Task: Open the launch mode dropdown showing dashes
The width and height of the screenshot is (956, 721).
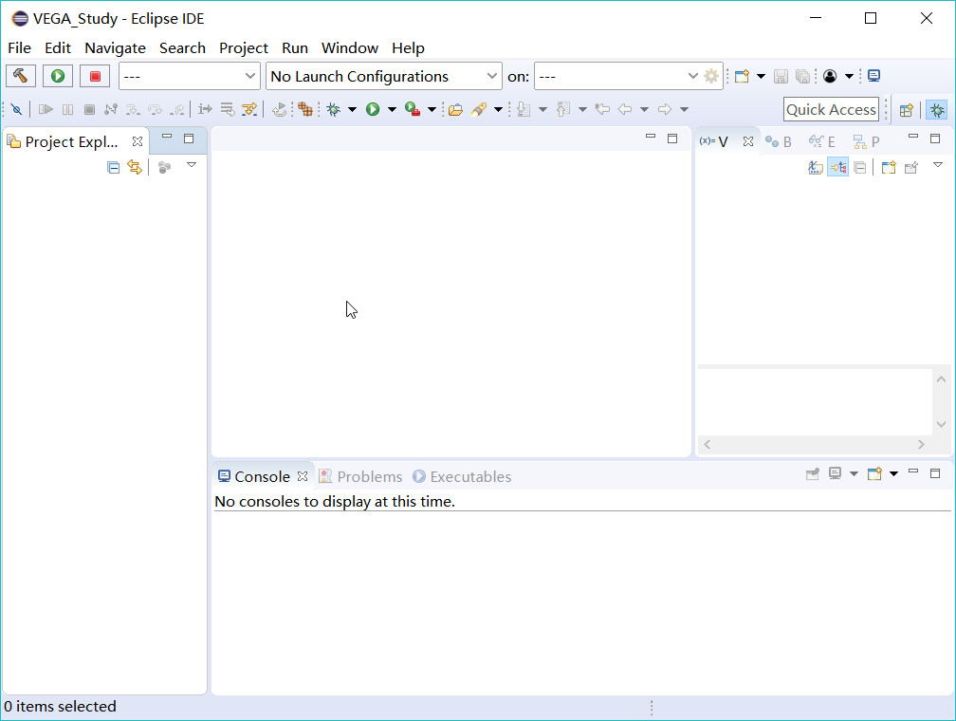Action: 189,76
